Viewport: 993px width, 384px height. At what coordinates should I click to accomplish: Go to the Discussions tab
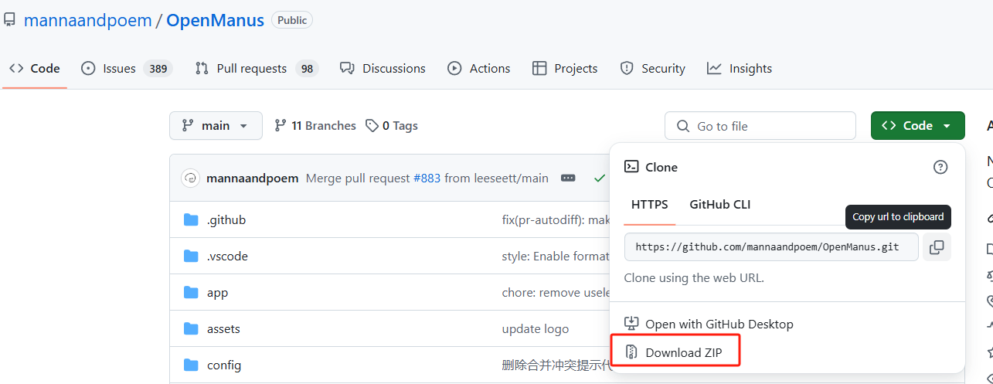383,68
